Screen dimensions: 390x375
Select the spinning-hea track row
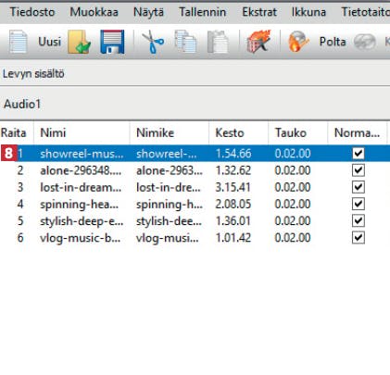tap(195, 204)
